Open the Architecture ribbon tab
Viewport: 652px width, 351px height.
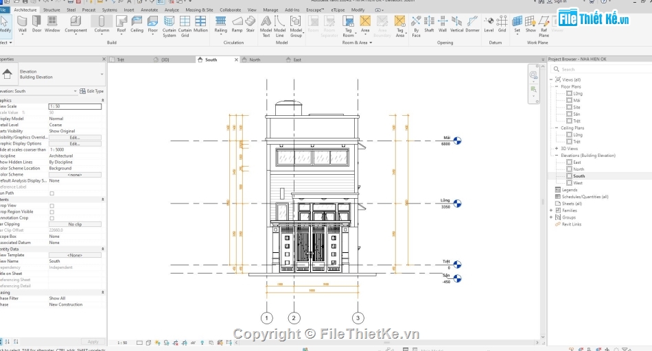(25, 10)
